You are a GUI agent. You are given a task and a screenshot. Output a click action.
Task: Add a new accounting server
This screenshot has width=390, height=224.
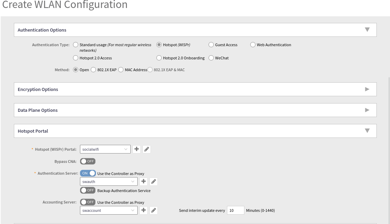[x=144, y=210]
